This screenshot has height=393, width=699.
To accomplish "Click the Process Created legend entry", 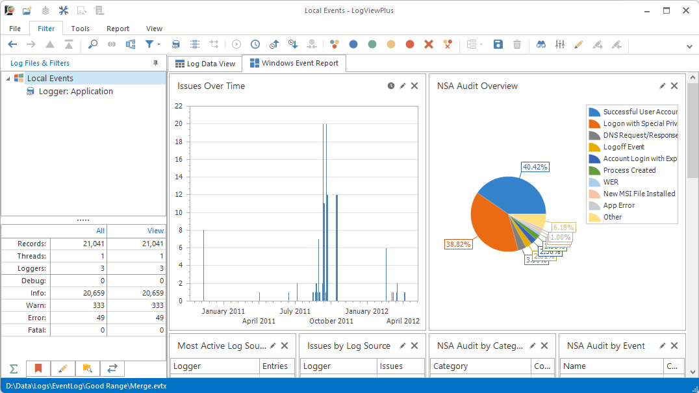I will 622,170.
